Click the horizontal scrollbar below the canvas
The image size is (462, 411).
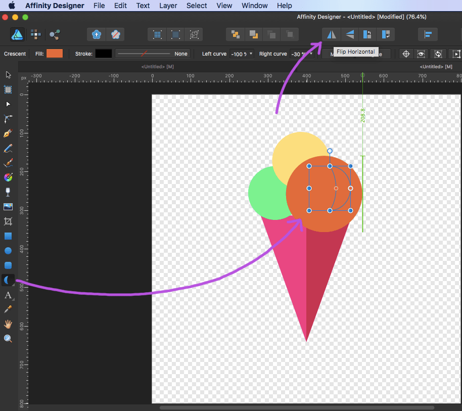pos(297,407)
